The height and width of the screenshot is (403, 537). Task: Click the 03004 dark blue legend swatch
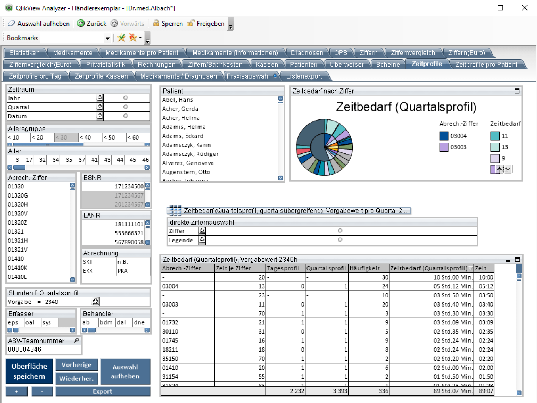444,136
